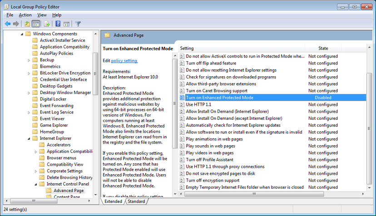Toggle the Show/Hide Action Pane icon
Viewport: 376px width, 216px height.
(x=66, y=24)
